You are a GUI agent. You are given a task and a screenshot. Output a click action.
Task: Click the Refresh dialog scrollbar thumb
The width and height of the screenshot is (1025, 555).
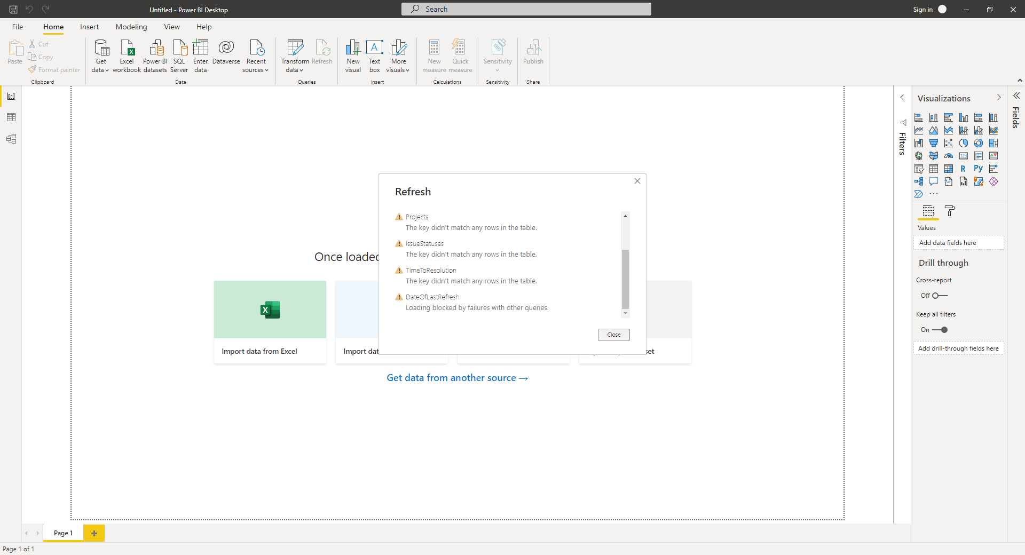click(625, 279)
